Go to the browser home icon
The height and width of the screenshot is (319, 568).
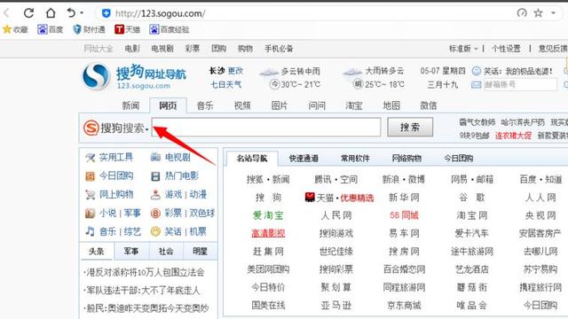51,13
